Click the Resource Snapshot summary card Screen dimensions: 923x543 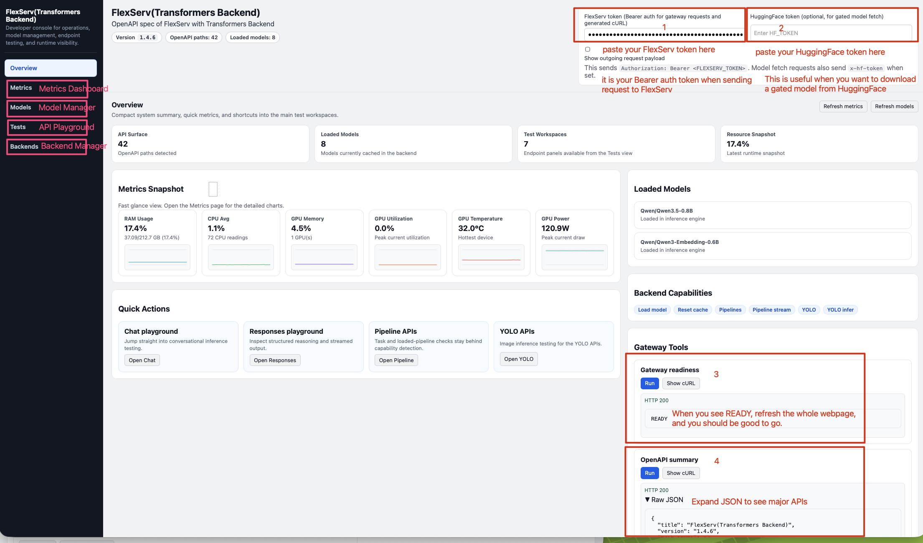coord(819,144)
